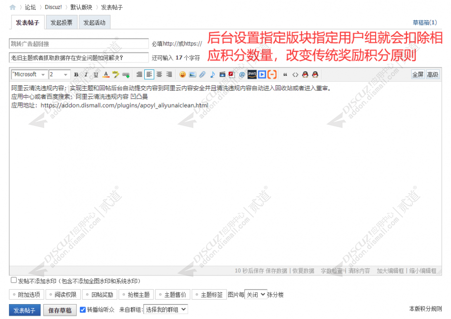Switch to the 发起活动 tab

point(94,22)
